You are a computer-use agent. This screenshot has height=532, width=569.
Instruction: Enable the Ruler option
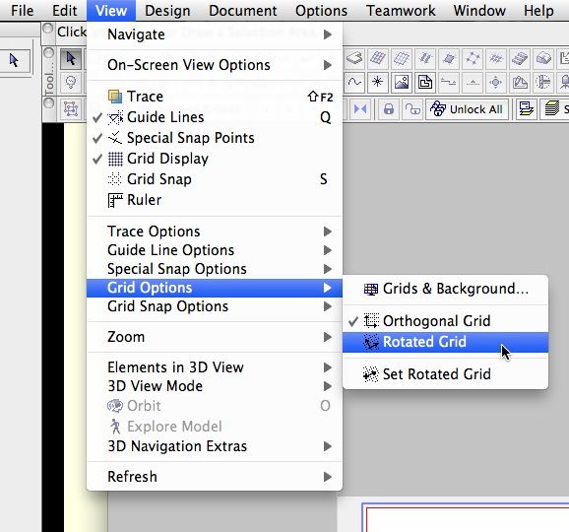pyautogui.click(x=215, y=200)
